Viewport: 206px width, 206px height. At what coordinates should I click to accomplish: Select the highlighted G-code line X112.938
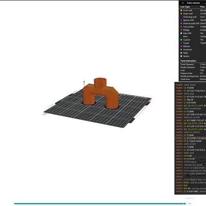(190, 138)
